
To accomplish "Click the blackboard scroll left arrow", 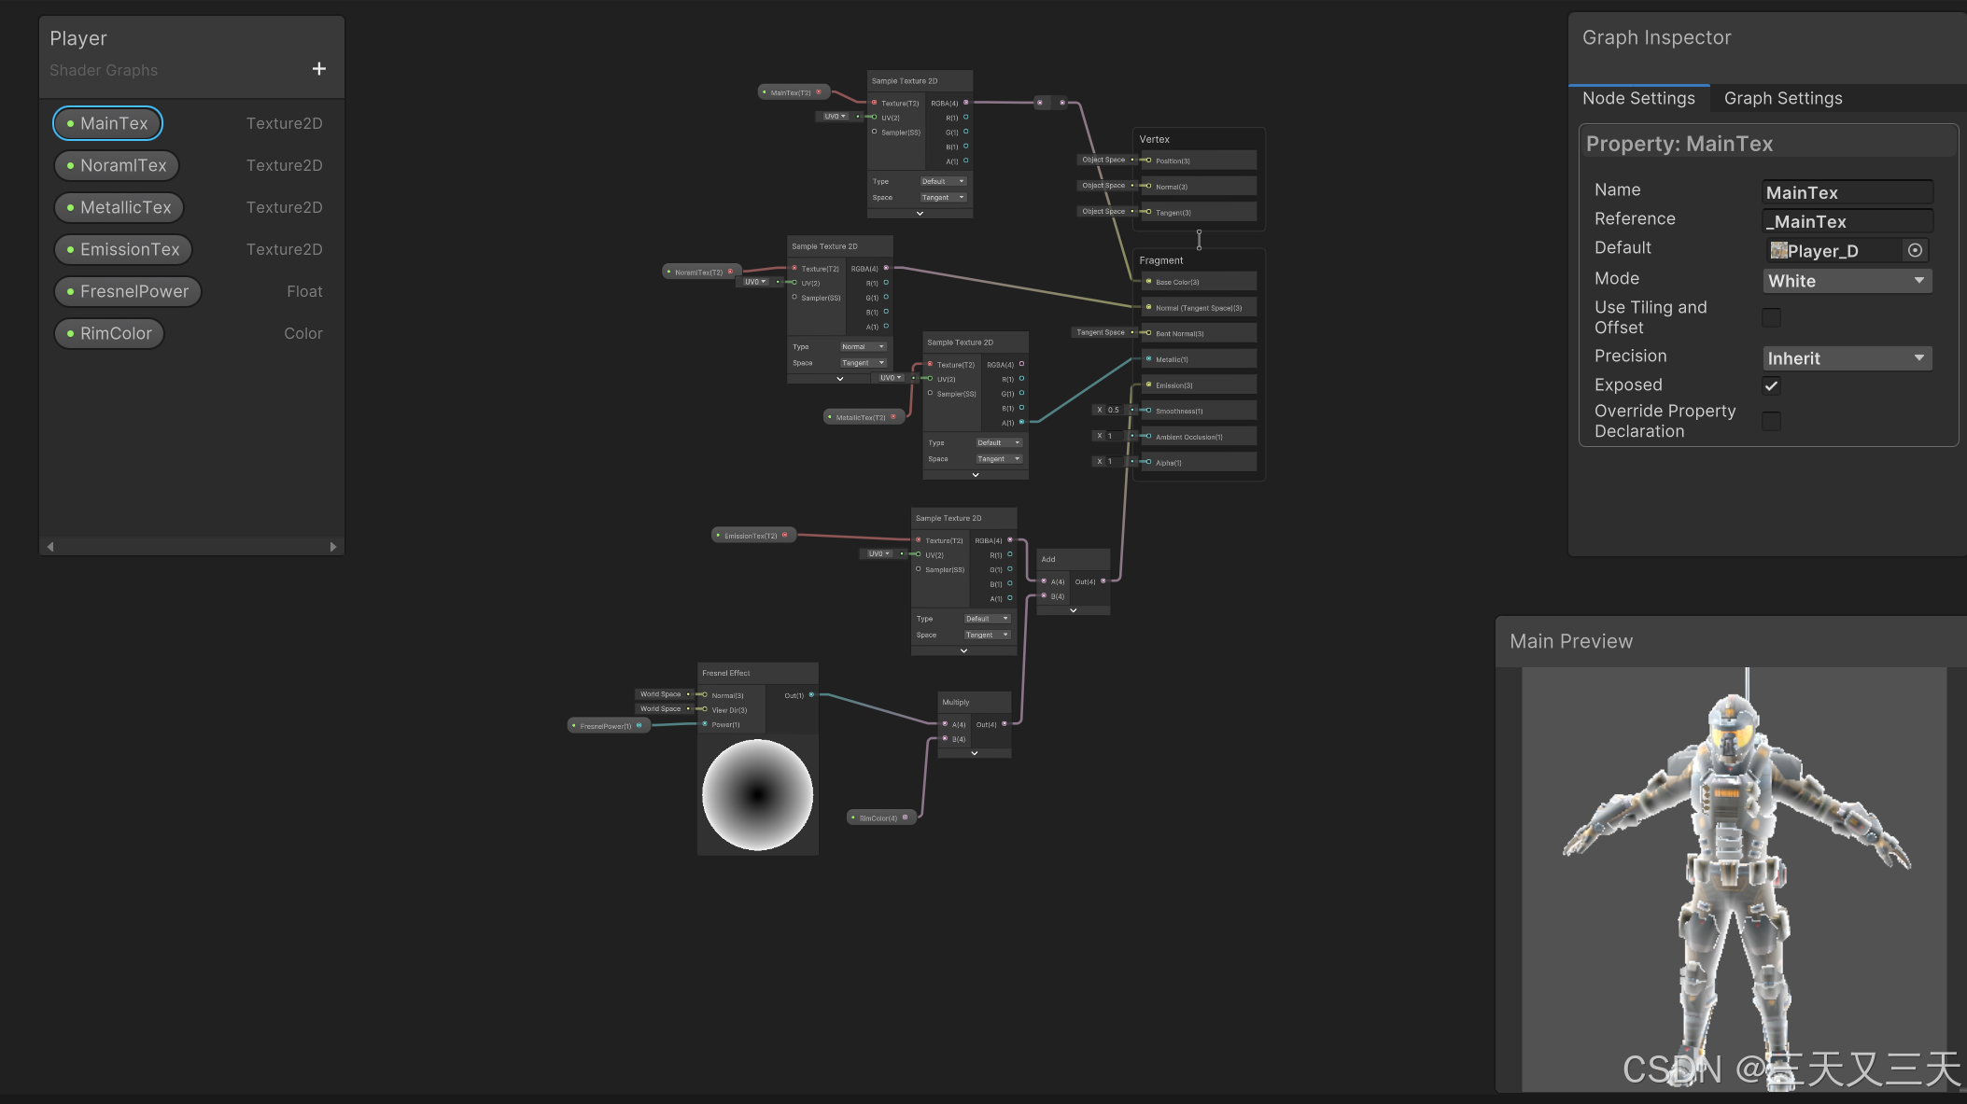I will point(50,547).
